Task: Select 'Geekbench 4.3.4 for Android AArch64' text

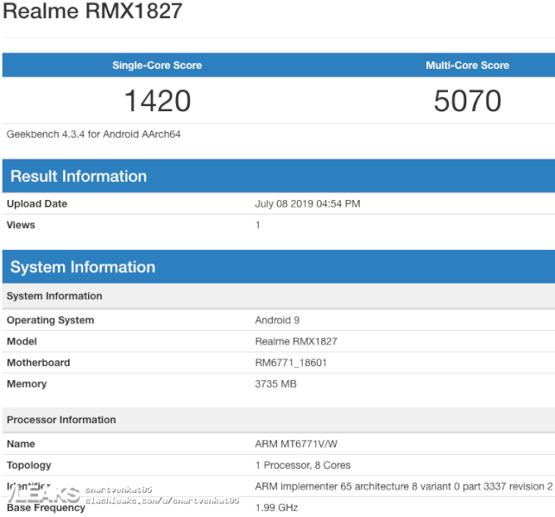Action: coord(93,134)
